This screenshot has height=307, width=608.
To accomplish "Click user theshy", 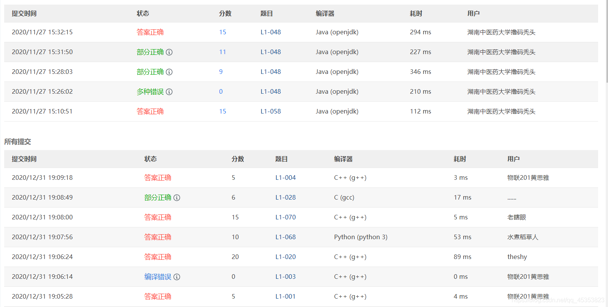I will [x=517, y=257].
